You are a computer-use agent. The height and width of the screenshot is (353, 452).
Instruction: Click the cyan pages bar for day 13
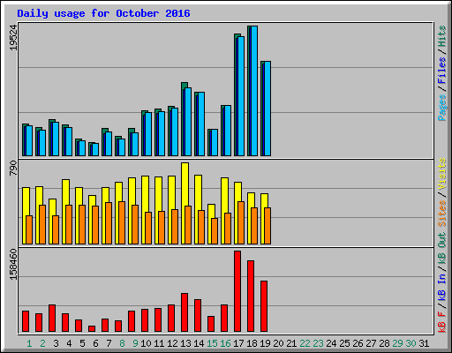(188, 122)
